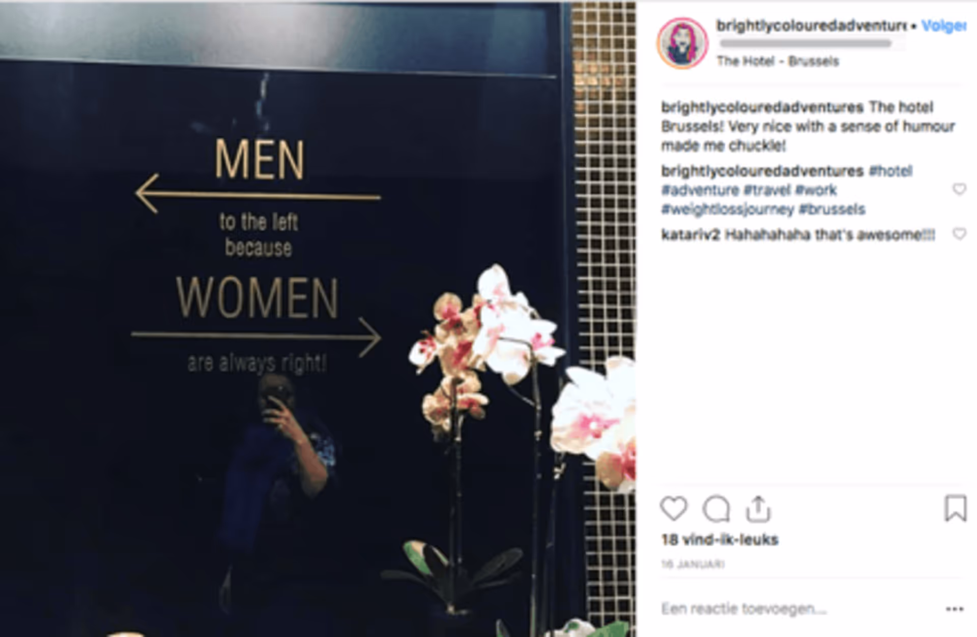View the 18 vind-ik-leuks list
The height and width of the screenshot is (637, 977).
coord(720,540)
